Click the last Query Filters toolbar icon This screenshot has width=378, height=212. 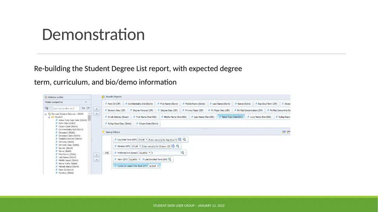click(x=288, y=132)
